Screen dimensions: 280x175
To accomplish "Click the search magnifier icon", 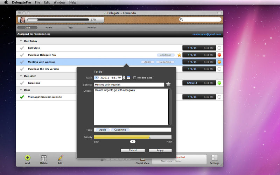I will [x=181, y=19].
